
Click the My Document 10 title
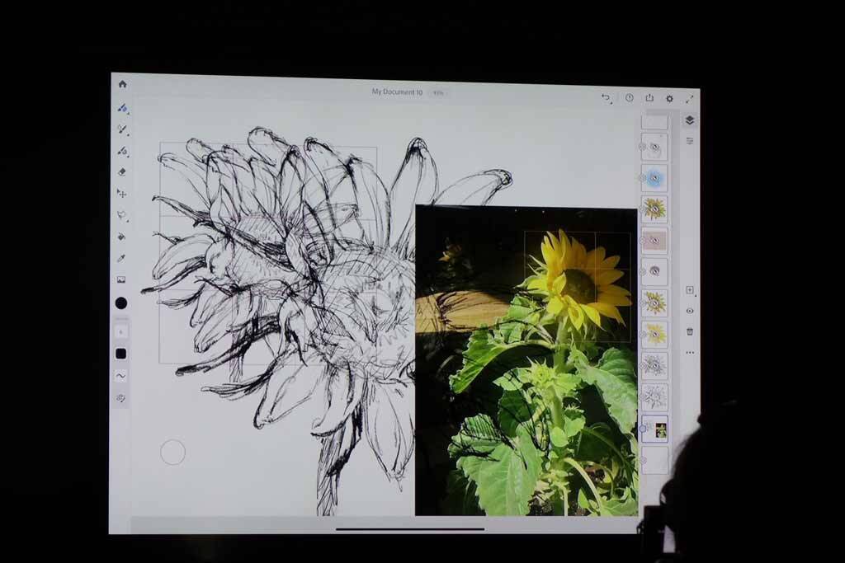click(397, 92)
